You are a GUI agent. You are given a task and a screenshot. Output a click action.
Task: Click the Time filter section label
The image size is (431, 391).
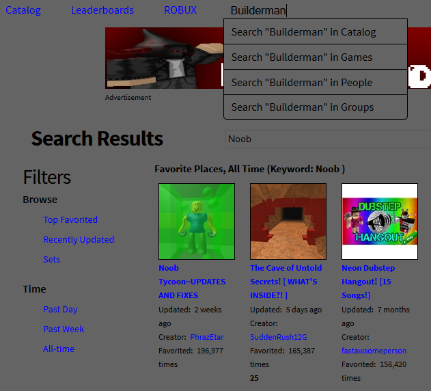tap(34, 289)
